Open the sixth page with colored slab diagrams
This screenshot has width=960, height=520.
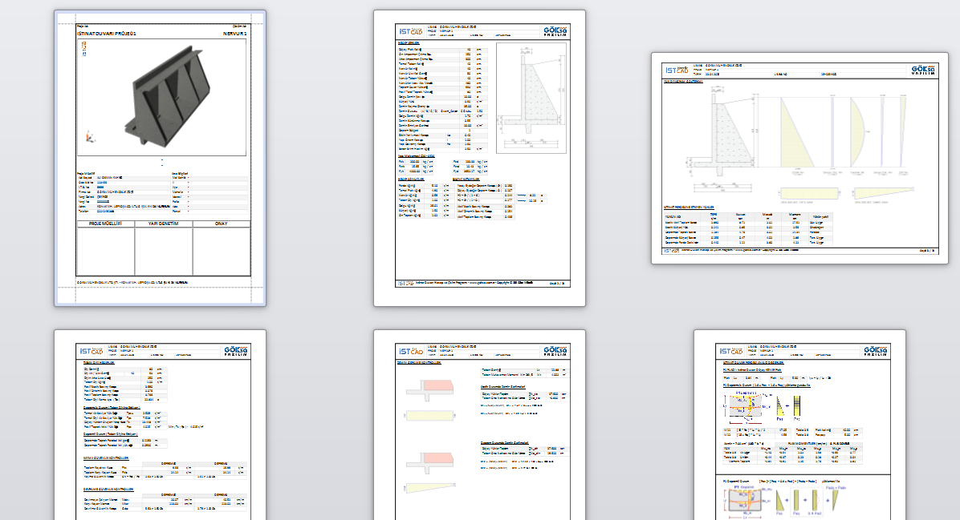point(799,425)
